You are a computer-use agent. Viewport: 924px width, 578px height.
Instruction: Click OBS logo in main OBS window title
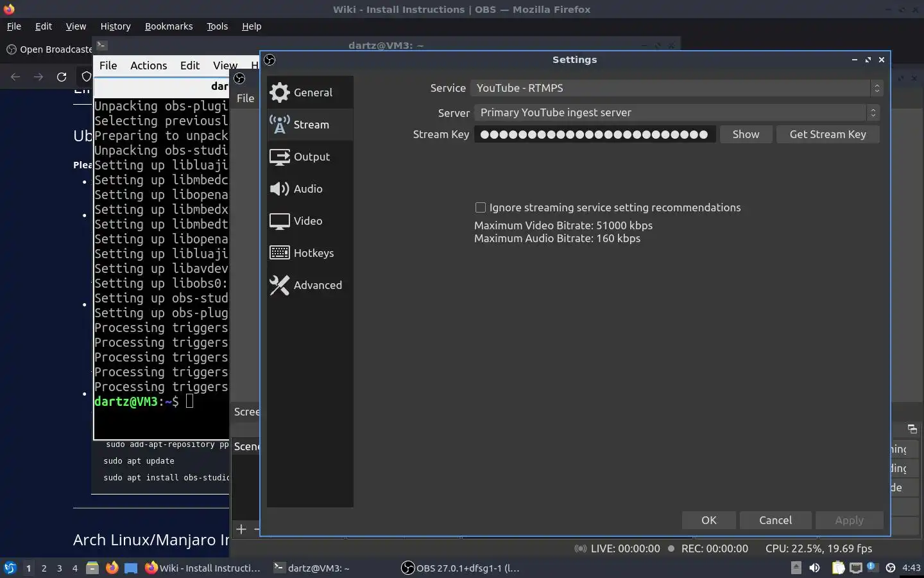[239, 78]
